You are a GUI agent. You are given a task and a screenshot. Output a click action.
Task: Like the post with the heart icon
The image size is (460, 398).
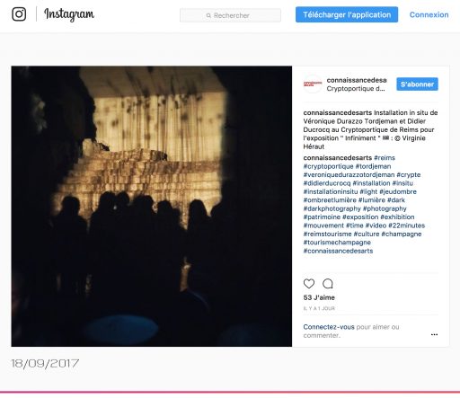pyautogui.click(x=309, y=283)
